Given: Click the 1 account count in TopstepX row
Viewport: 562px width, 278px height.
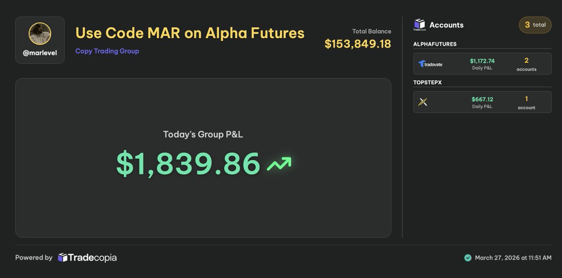Looking at the screenshot, I should pos(526,102).
